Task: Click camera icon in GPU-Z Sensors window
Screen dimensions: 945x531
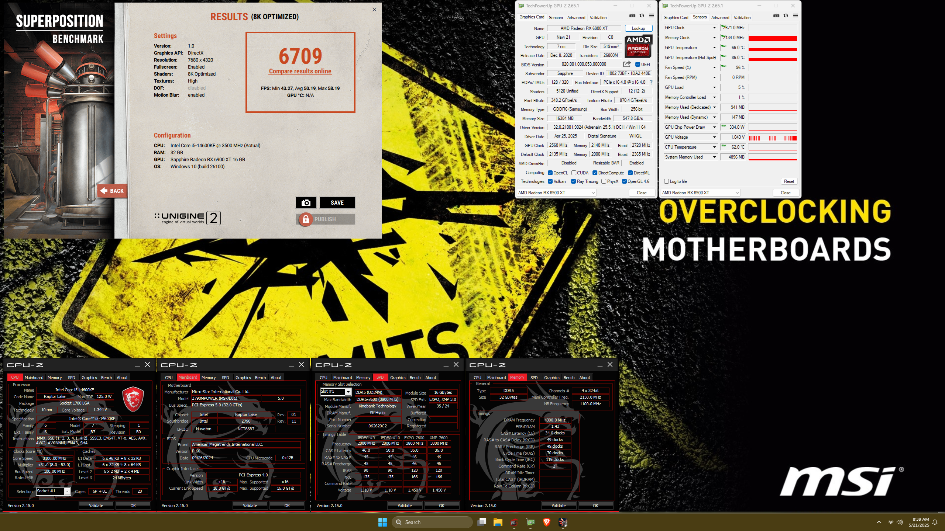Action: point(776,15)
